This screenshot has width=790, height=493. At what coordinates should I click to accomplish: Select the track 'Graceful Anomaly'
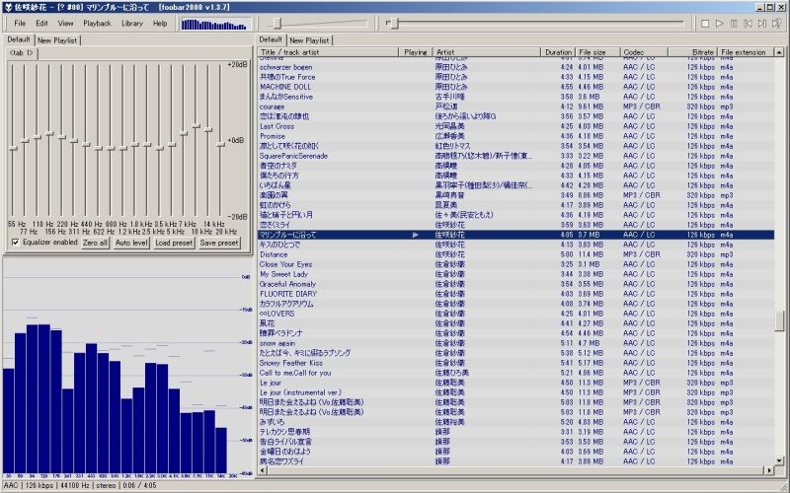pos(515,284)
